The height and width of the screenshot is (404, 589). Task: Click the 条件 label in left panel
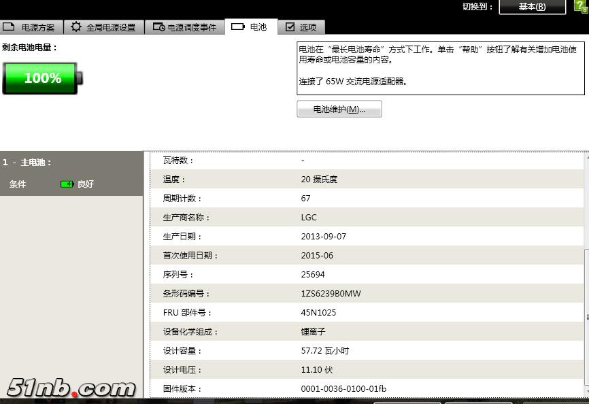click(18, 184)
